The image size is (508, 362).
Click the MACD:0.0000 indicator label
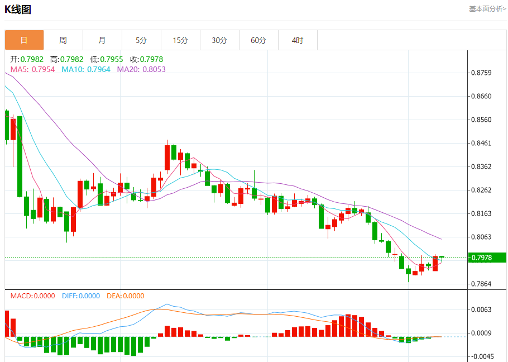pos(32,296)
